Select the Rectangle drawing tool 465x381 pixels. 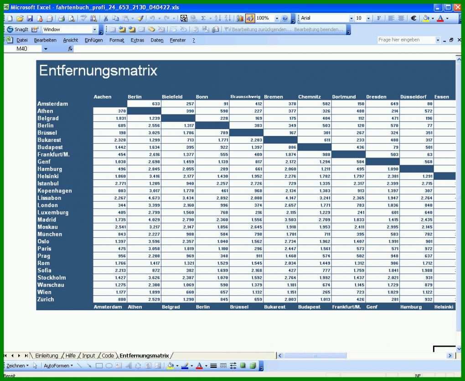pyautogui.click(x=99, y=365)
